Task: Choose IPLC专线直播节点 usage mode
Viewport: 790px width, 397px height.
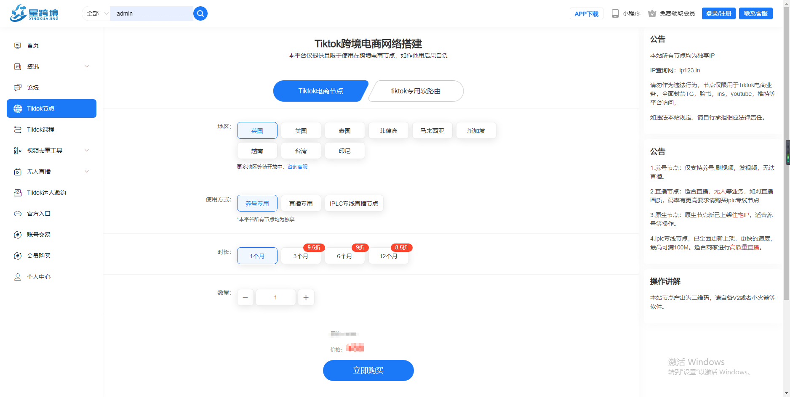Action: (x=354, y=203)
